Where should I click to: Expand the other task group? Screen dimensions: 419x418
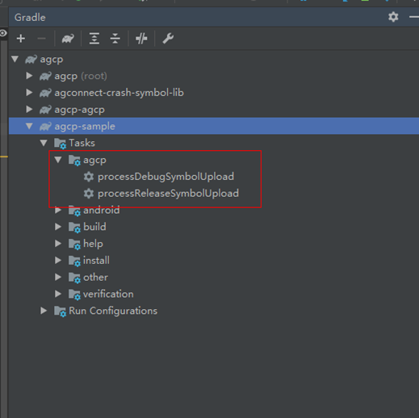(58, 277)
